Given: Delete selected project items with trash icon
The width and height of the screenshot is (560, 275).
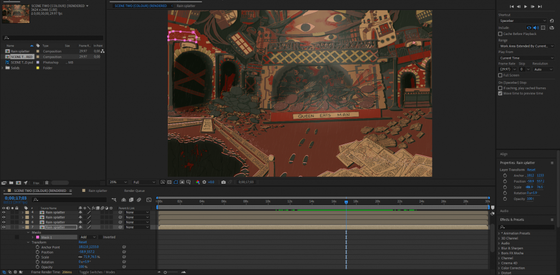Looking at the screenshot, I should click(x=47, y=183).
